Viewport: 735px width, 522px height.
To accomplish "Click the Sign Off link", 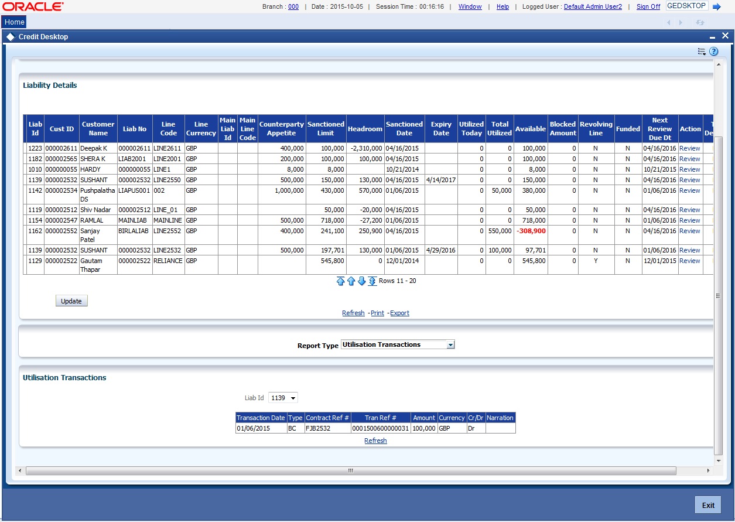I will 648,6.
